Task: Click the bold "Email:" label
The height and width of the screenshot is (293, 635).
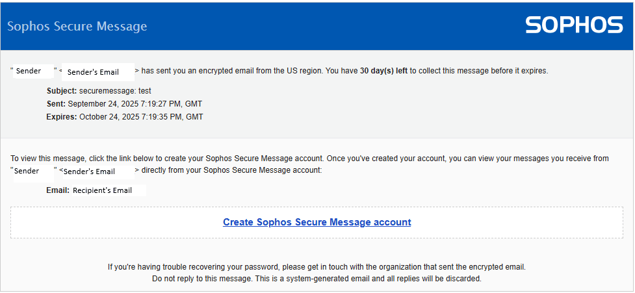Action: (58, 190)
